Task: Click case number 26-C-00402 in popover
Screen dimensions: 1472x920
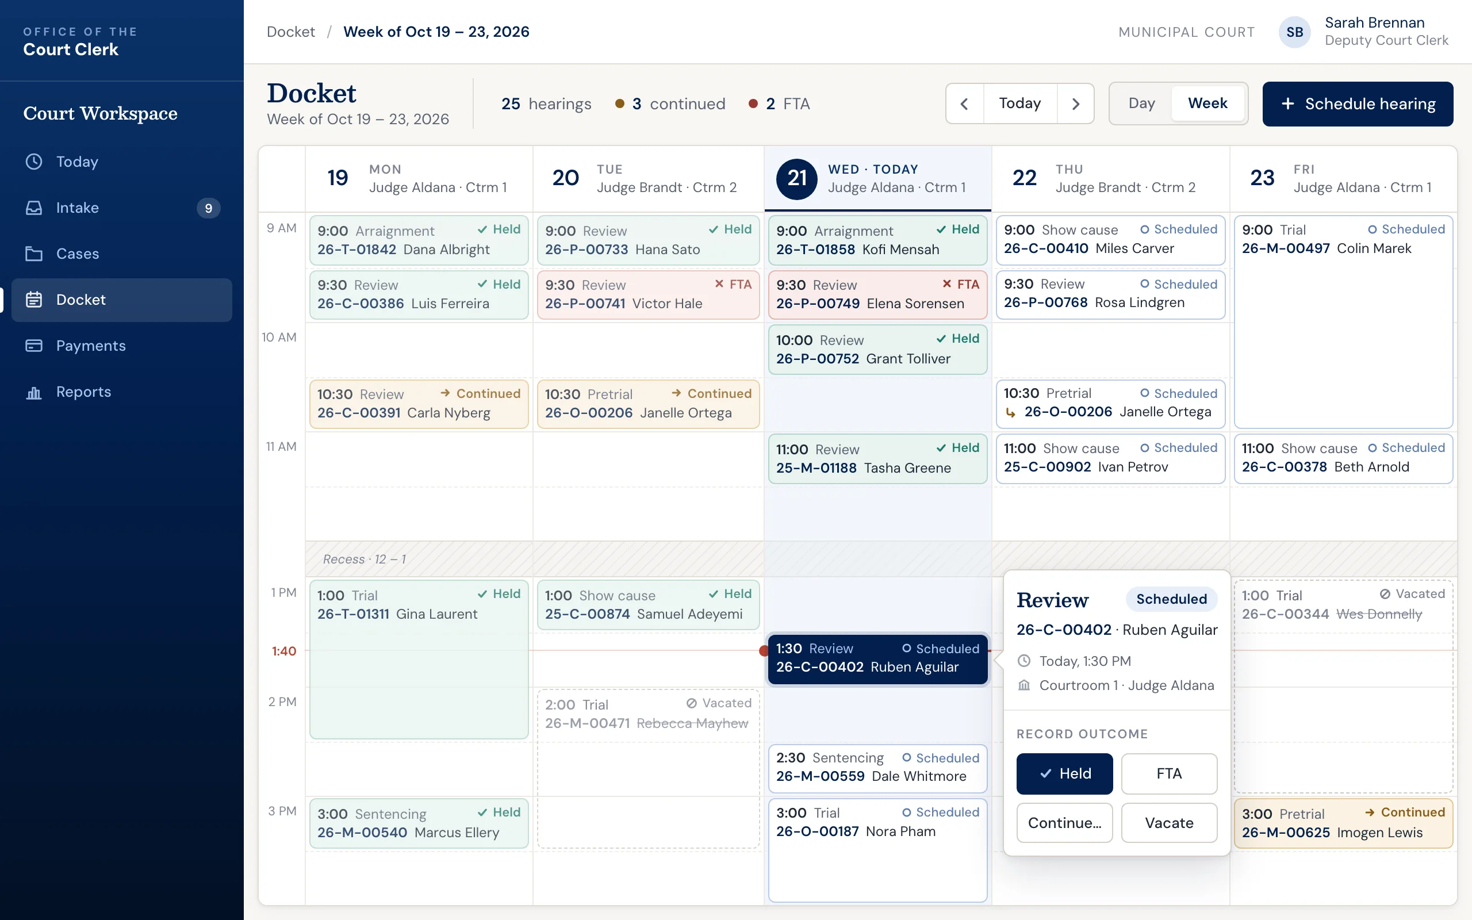Action: pyautogui.click(x=1064, y=630)
